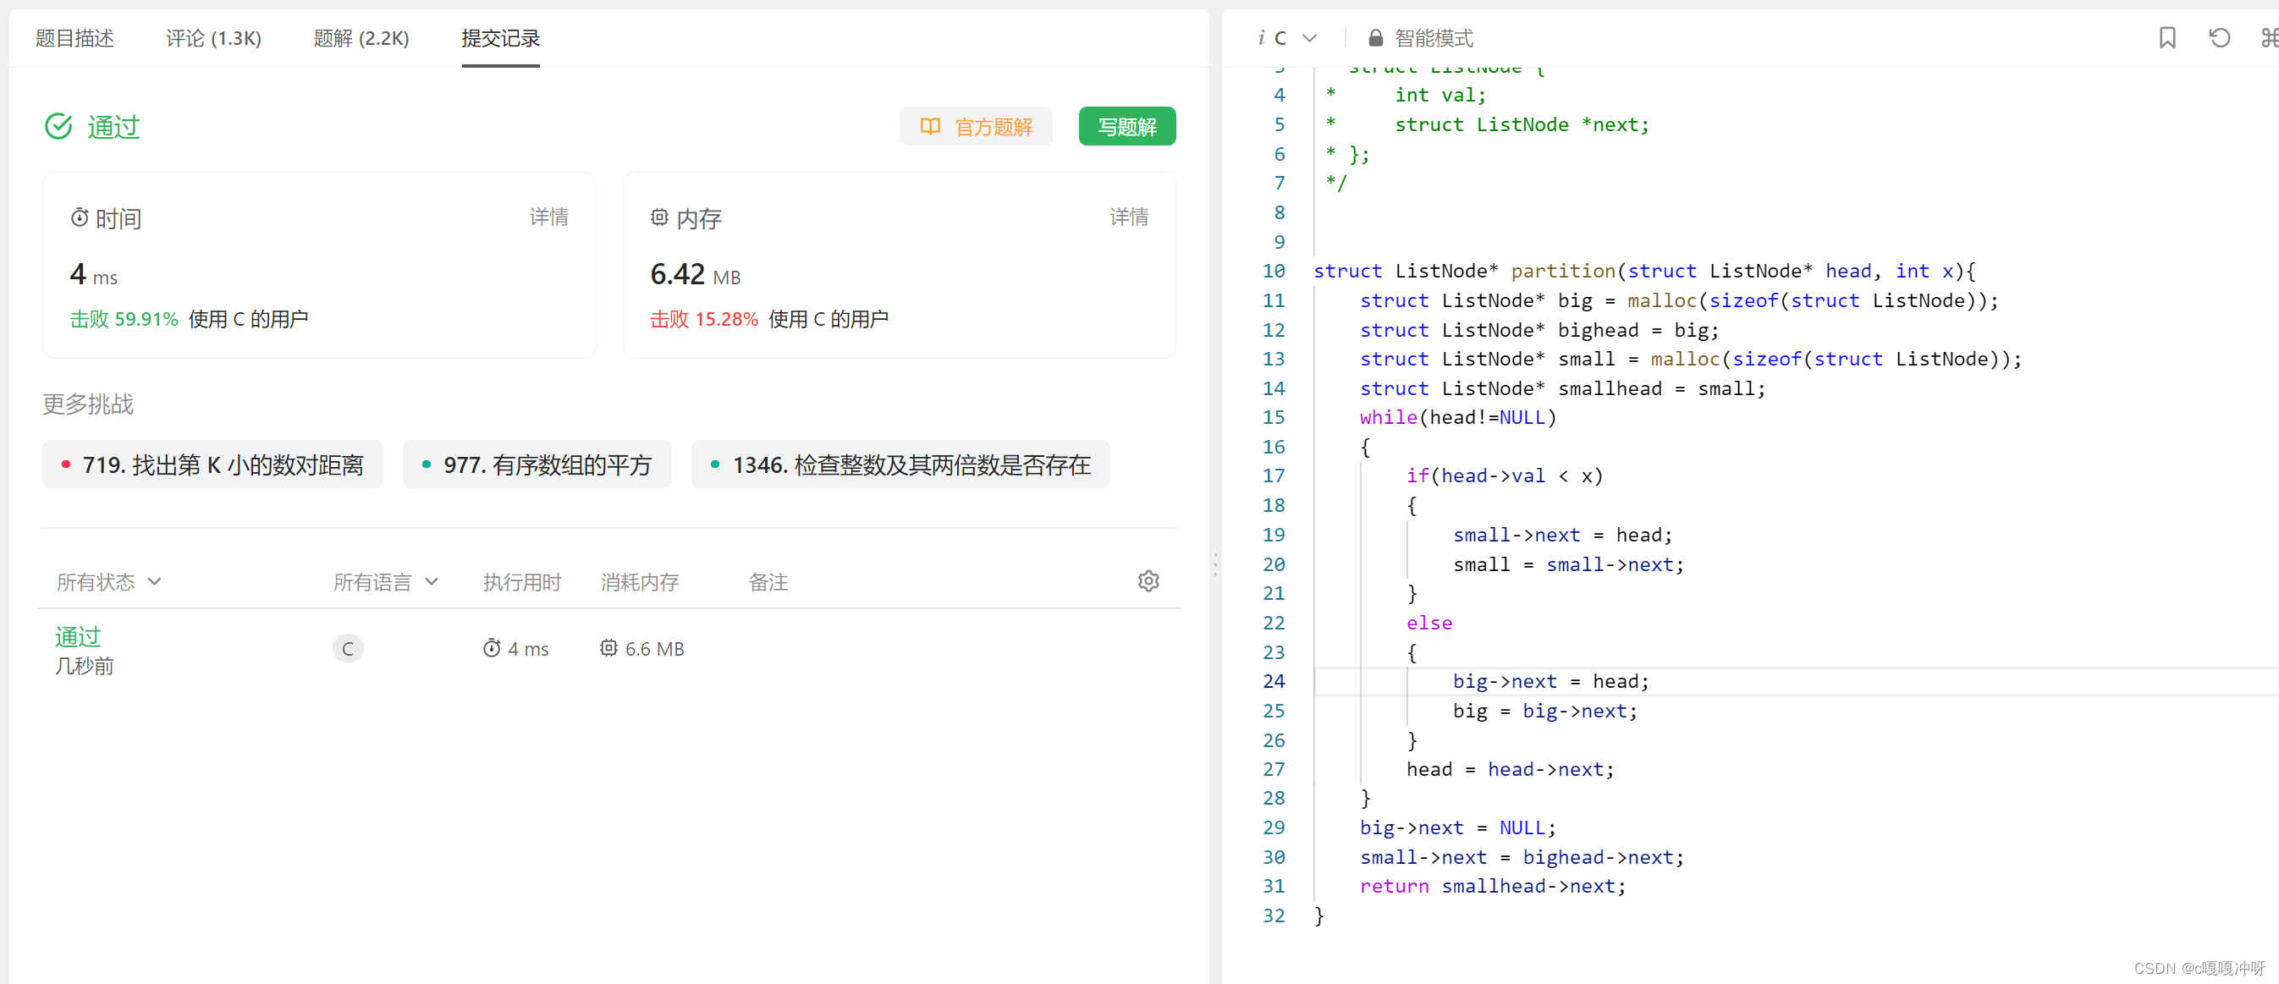Toggle 智能模式 in the editor toolbar
Screen dimensions: 2279x984
point(1434,38)
